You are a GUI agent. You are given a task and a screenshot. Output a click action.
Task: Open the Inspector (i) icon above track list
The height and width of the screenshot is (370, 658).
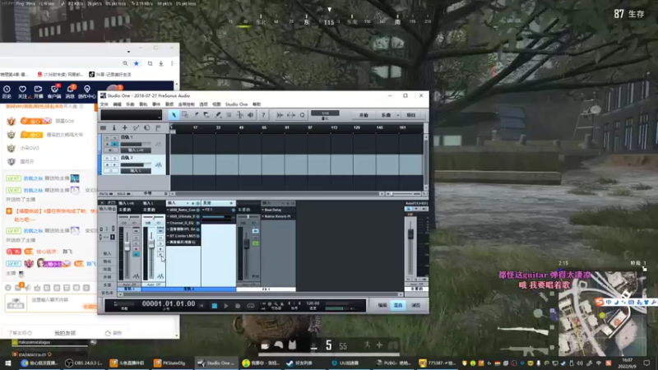[114, 127]
